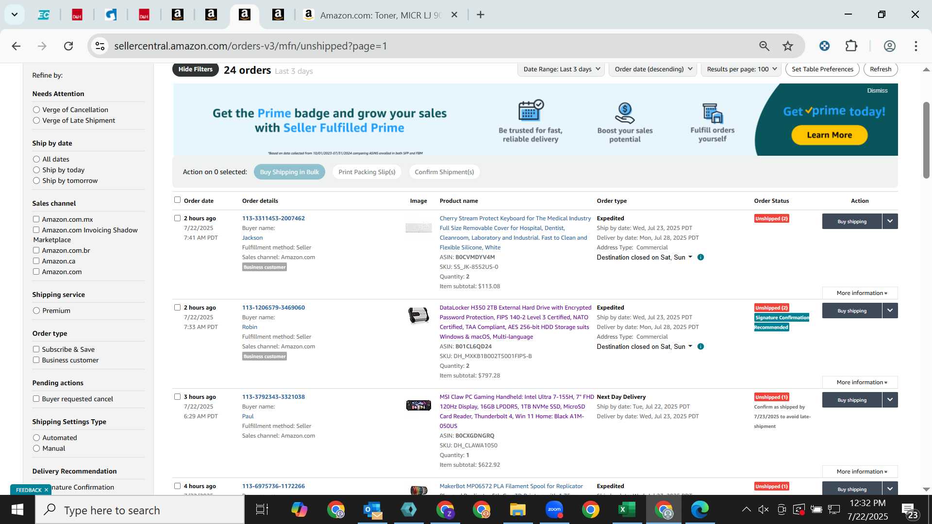Image resolution: width=932 pixels, height=524 pixels.
Task: Open the Chrome three-dot menu
Action: 916,46
